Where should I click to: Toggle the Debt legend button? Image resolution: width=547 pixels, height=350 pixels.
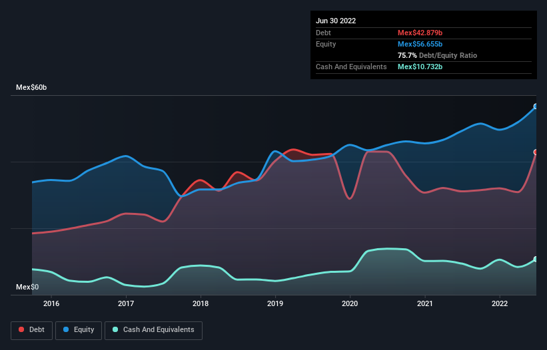(32, 330)
